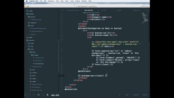Open the Sublime Text application menu
The width and height of the screenshot is (174, 98).
[34, 1]
